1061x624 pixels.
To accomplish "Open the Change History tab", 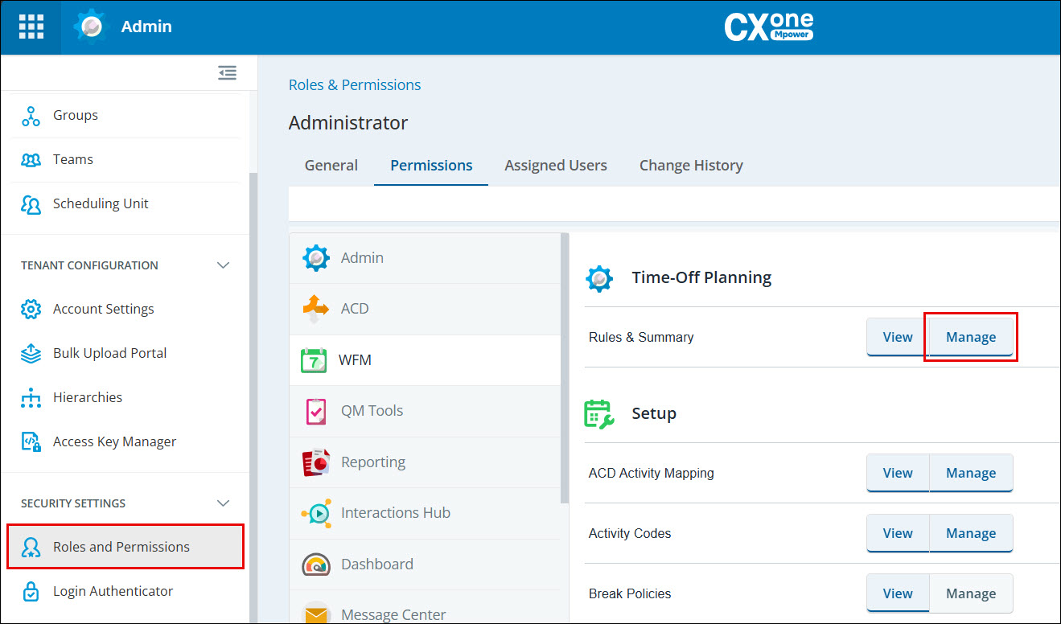I will pos(691,166).
